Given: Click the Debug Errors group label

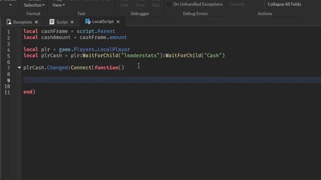Looking at the screenshot, I should 195,13.
